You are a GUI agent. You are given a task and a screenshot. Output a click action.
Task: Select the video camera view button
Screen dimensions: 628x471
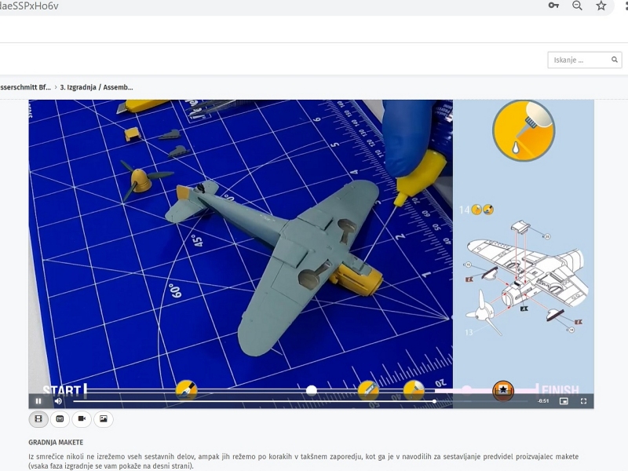82,419
